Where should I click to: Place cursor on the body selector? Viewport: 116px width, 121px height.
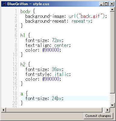(25, 11)
